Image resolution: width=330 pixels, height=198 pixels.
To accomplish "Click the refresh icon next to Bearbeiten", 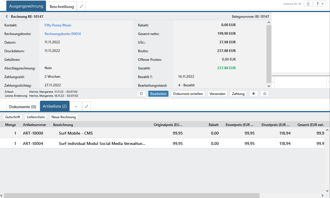I will [x=141, y=94].
